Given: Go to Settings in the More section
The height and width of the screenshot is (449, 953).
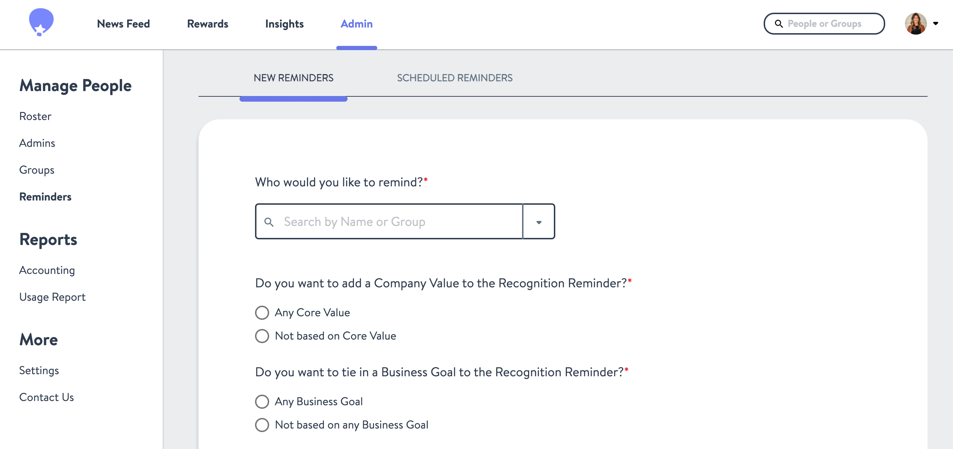Looking at the screenshot, I should [39, 370].
